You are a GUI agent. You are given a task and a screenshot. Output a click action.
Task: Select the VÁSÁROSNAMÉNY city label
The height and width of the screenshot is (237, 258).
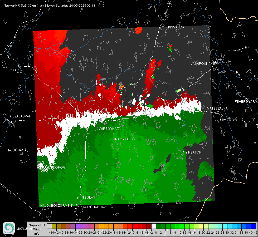(205, 64)
